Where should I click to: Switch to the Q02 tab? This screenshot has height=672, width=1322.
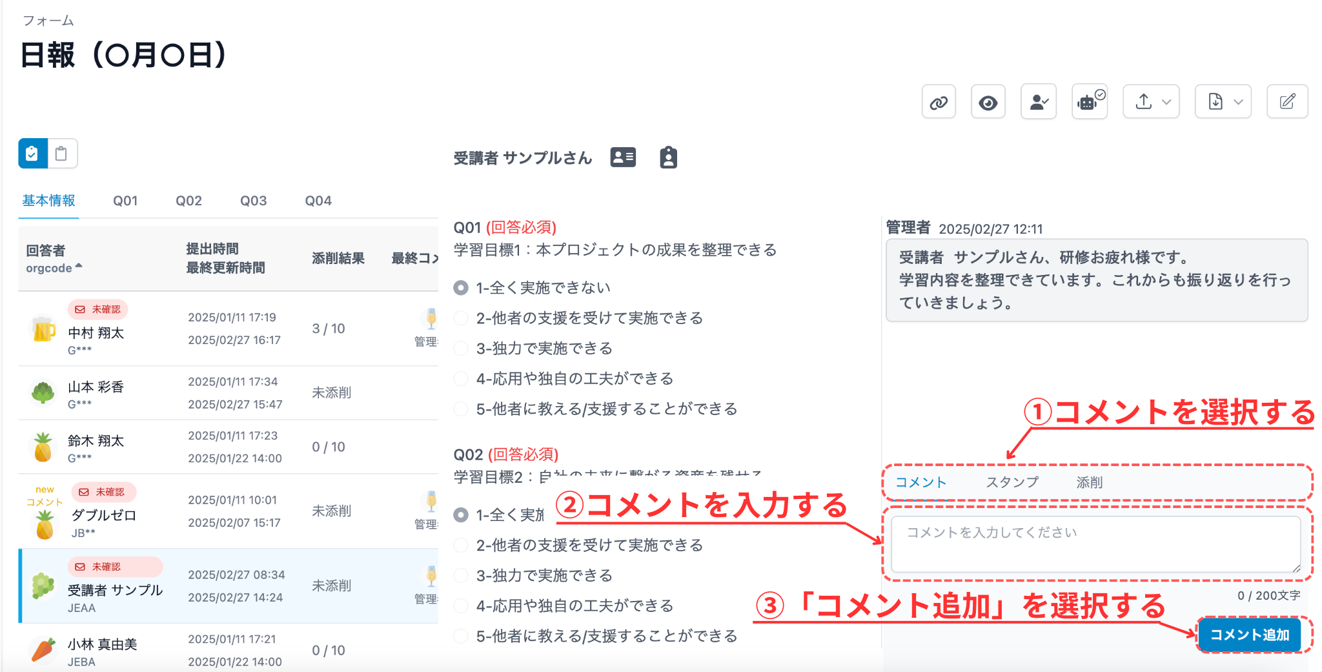188,200
